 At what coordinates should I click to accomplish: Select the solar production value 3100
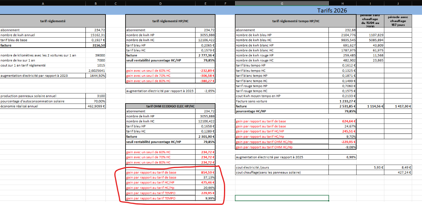95,96
